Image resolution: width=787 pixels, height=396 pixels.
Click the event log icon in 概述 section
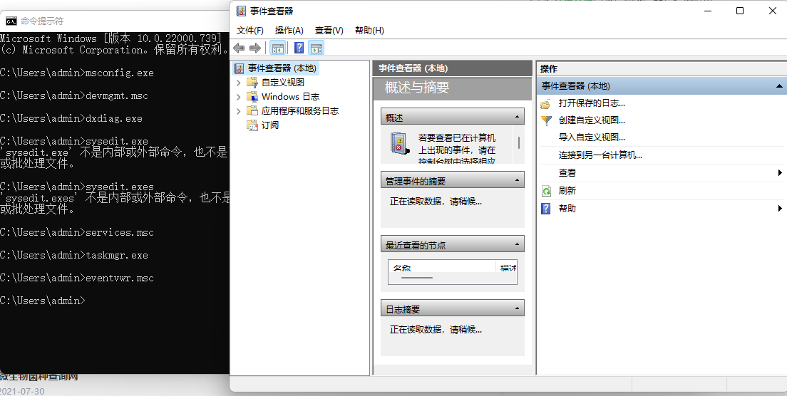click(x=399, y=143)
